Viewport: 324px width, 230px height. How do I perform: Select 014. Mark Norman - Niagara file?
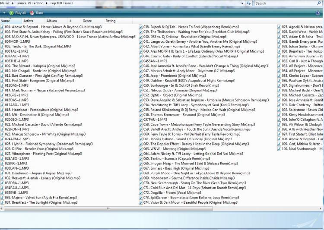coord(43,91)
